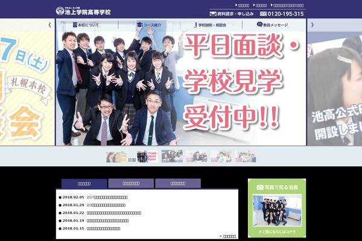Go to next slide with right chevron
This screenshot has height=241, width=362.
tap(313, 25)
